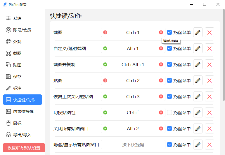Screen dimensions: 225x155
Task: Toggle 托盘菜单 checkbox for 隐藏/显示所有贴图窗口
Action: pyautogui.click(x=169, y=145)
